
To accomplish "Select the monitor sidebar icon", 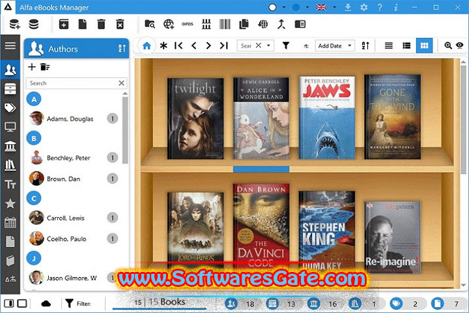I will [x=10, y=127].
